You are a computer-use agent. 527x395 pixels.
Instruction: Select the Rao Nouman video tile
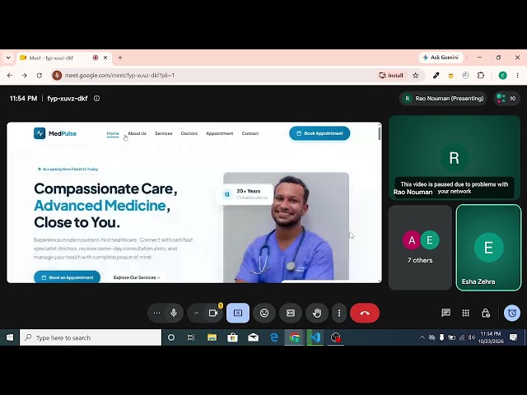[455, 157]
